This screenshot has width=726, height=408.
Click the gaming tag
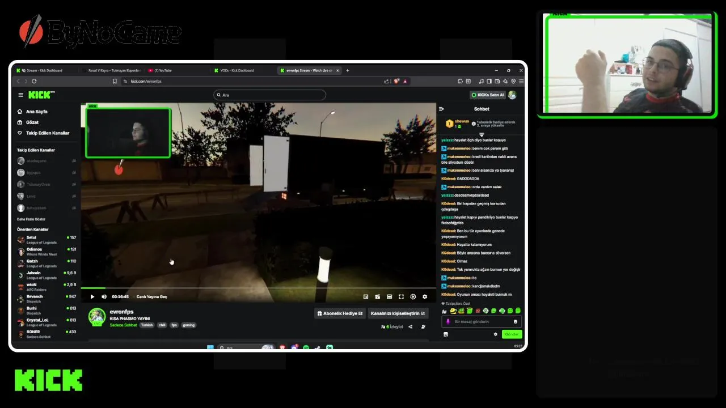click(189, 325)
